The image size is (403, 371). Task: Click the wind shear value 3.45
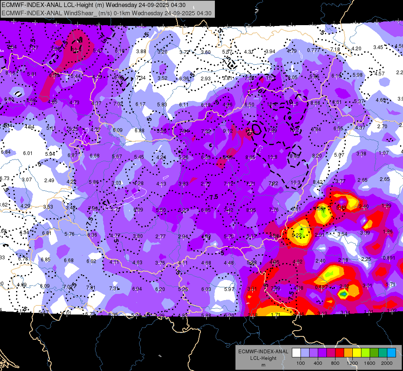378,47
